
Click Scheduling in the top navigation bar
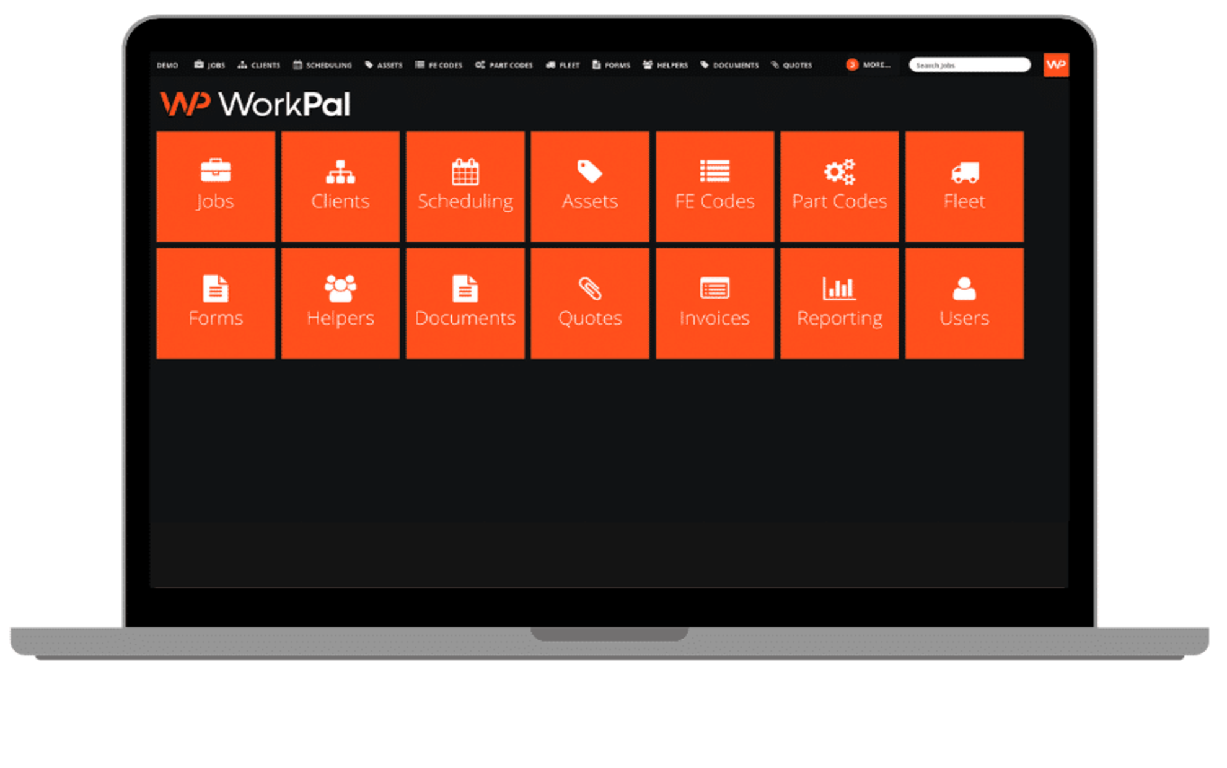click(323, 65)
